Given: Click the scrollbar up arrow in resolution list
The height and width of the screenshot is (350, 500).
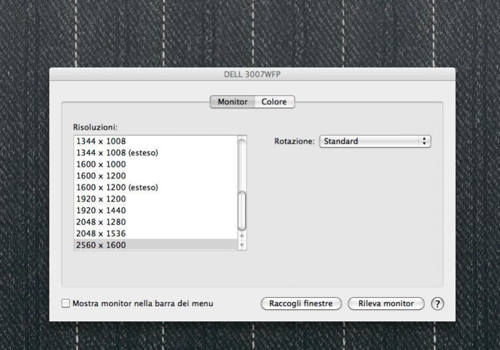Looking at the screenshot, I should tap(242, 235).
